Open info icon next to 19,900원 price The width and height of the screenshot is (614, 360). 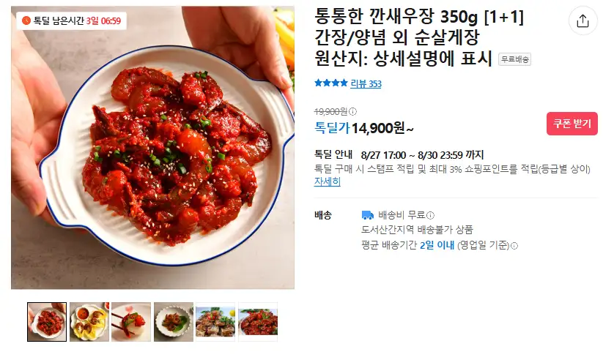352,112
